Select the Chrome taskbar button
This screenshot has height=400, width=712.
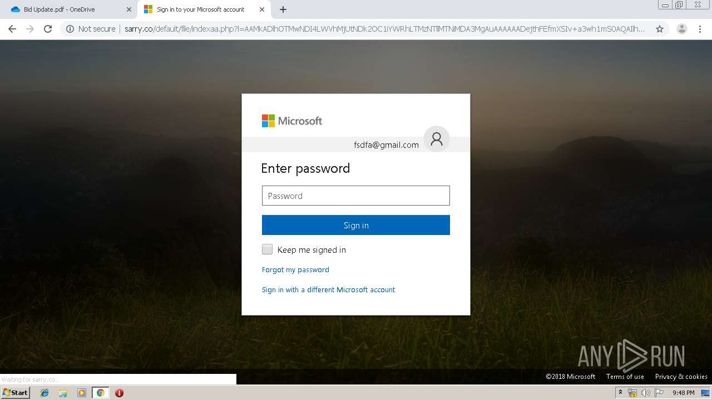[x=100, y=393]
